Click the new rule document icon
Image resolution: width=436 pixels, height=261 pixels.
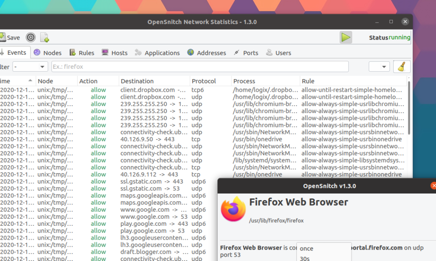pos(44,37)
